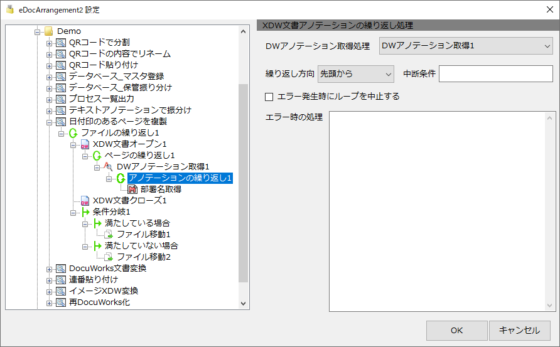Viewport: 560px width, 347px height.
Task: Select the プロセス一覧出力 tree item
Action: click(102, 99)
